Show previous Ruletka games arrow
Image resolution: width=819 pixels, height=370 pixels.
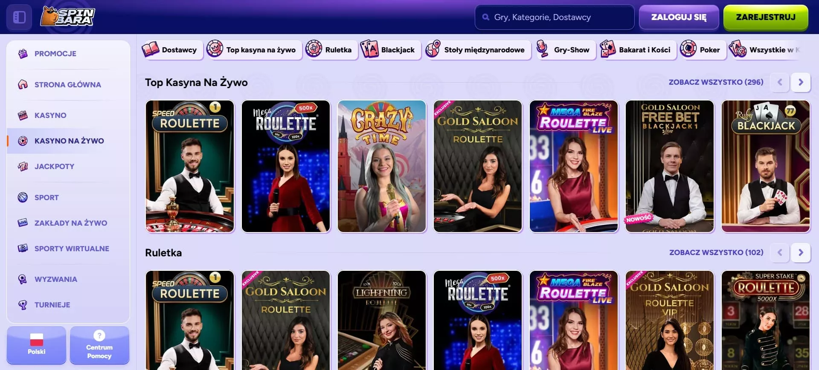tap(780, 252)
